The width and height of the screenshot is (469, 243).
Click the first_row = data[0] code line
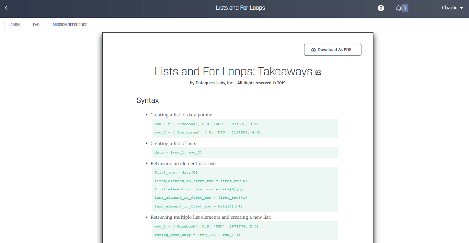(x=176, y=172)
